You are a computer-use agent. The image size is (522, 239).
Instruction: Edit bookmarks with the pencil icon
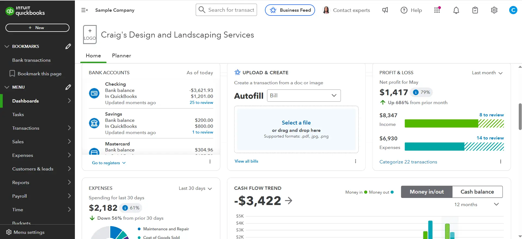coord(68,46)
